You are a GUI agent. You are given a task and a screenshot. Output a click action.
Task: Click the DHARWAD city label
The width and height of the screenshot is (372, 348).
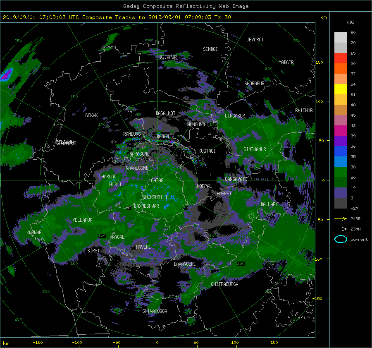[107, 177]
